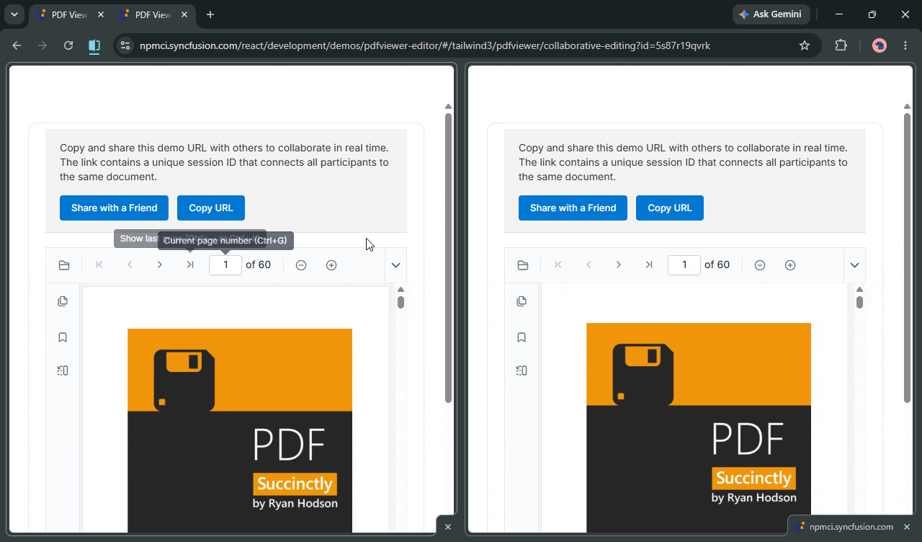Image resolution: width=922 pixels, height=542 pixels.
Task: Go to first page in right viewer
Action: pos(558,265)
